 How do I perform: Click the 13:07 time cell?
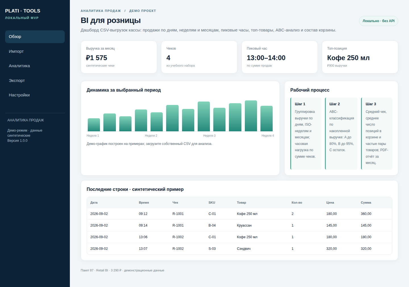(143, 249)
